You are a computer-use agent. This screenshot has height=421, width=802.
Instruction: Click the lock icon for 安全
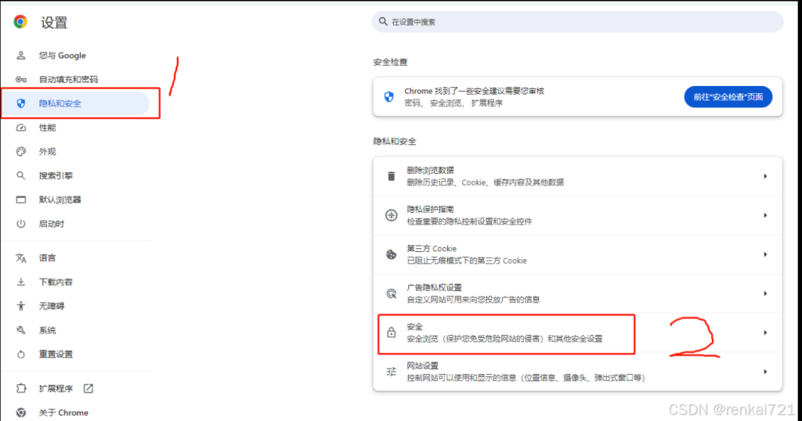coord(392,333)
